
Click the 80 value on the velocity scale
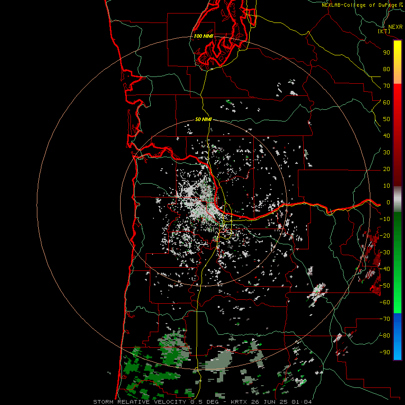coord(387,69)
